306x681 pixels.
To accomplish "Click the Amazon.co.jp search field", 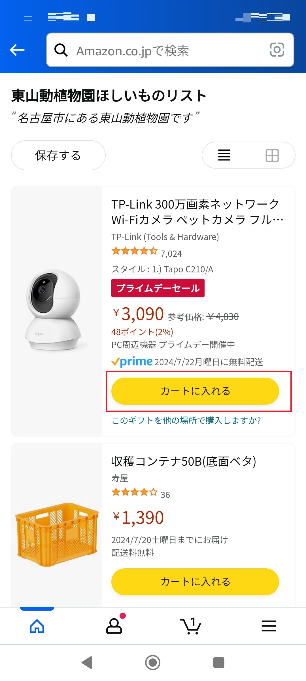I will pyautogui.click(x=170, y=51).
